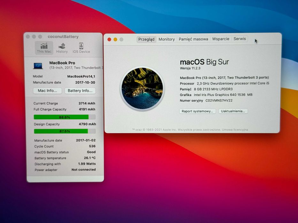
Task: Click the MacBookPro14,1 model value
Action: pos(81,76)
